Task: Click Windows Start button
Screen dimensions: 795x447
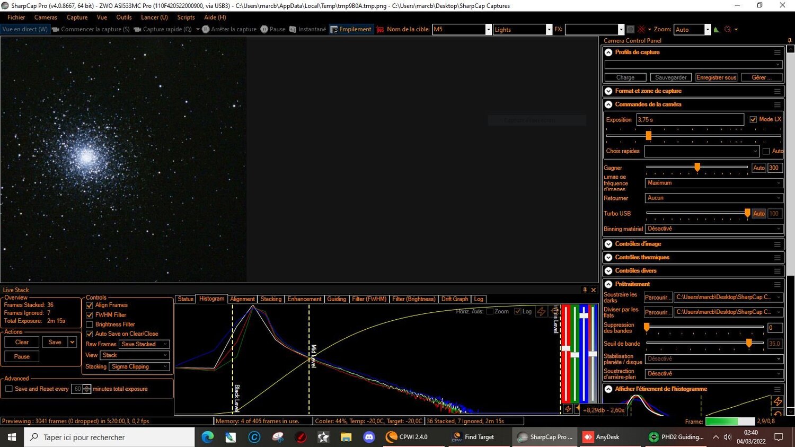Action: tap(12, 437)
